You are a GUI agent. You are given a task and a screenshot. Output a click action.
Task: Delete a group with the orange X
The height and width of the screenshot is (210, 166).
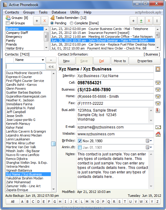[x=45, y=21]
